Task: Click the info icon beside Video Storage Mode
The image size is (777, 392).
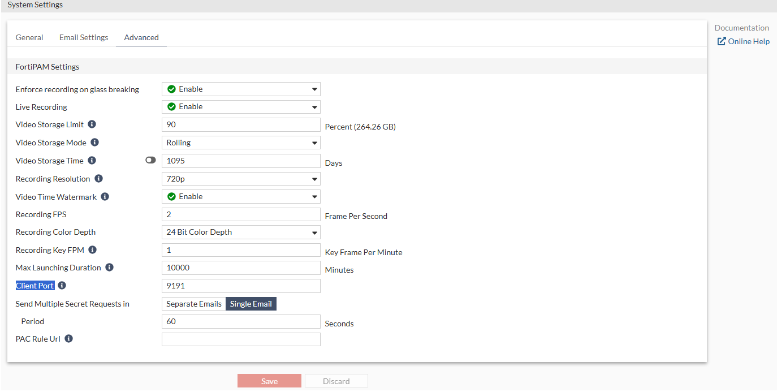Action: click(x=94, y=142)
